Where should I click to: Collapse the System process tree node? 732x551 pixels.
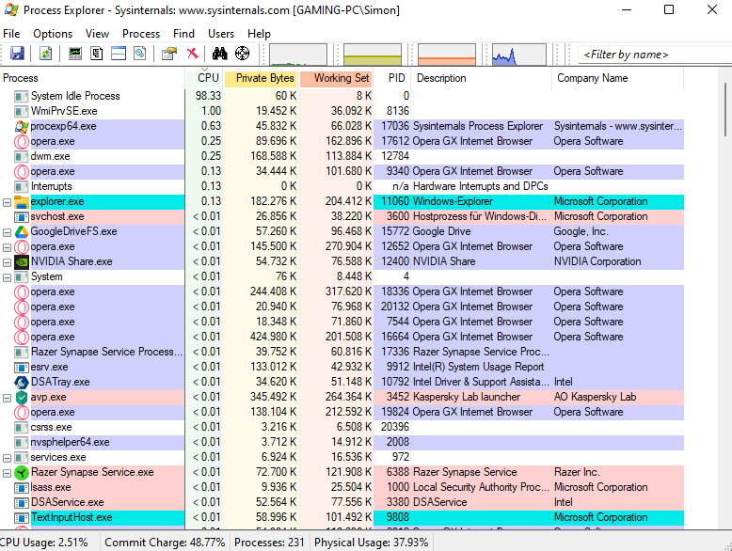7,277
